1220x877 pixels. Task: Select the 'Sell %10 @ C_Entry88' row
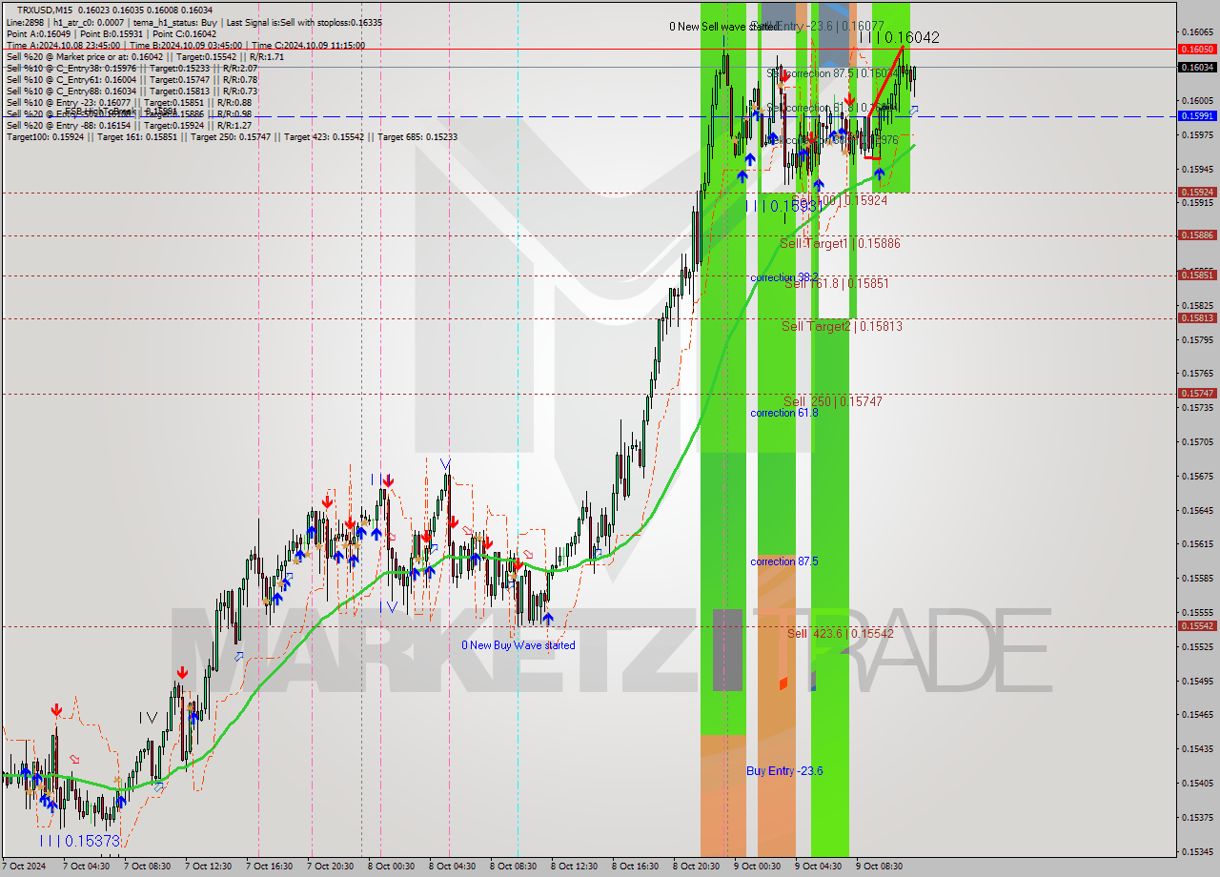[x=132, y=91]
